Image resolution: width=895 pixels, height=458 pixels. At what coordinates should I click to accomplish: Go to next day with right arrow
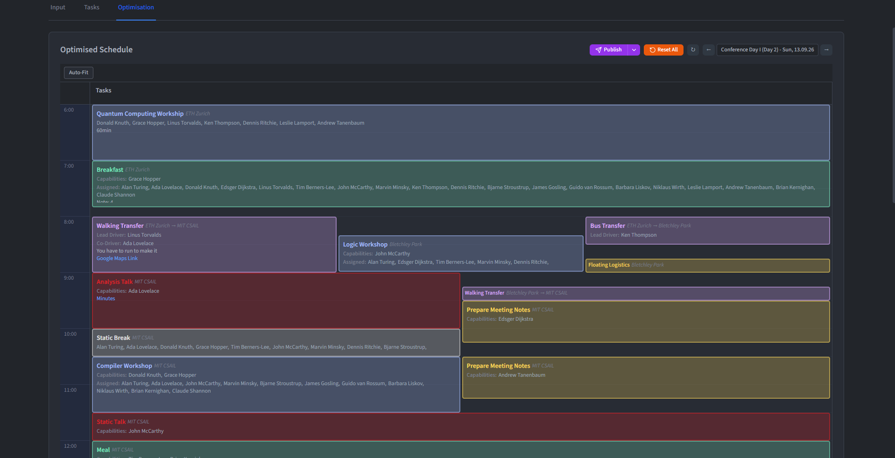pos(826,50)
